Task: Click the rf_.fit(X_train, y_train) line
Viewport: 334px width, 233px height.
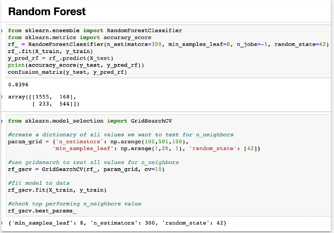Action: (x=50, y=51)
